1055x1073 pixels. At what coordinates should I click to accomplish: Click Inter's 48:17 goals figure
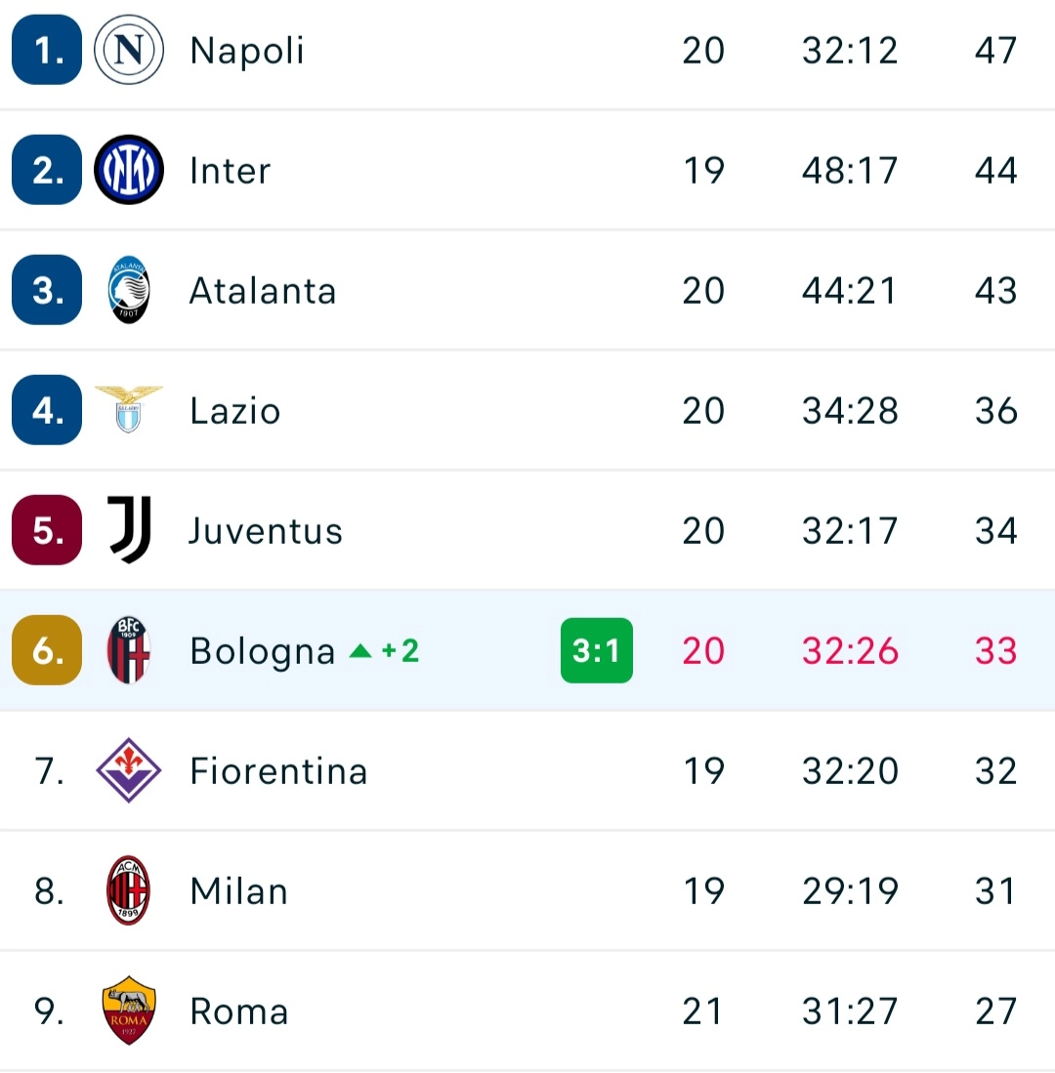click(849, 170)
